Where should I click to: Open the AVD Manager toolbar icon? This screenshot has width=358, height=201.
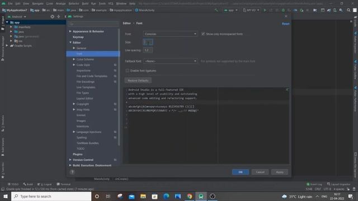pos(335,10)
